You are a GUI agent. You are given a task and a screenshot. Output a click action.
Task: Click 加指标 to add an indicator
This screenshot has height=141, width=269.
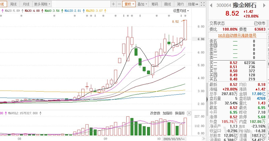[x=167, y=113]
